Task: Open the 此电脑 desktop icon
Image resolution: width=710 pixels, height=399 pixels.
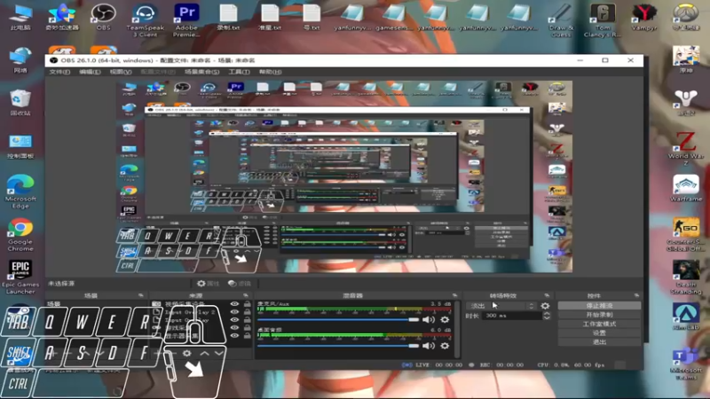Action: [20, 17]
